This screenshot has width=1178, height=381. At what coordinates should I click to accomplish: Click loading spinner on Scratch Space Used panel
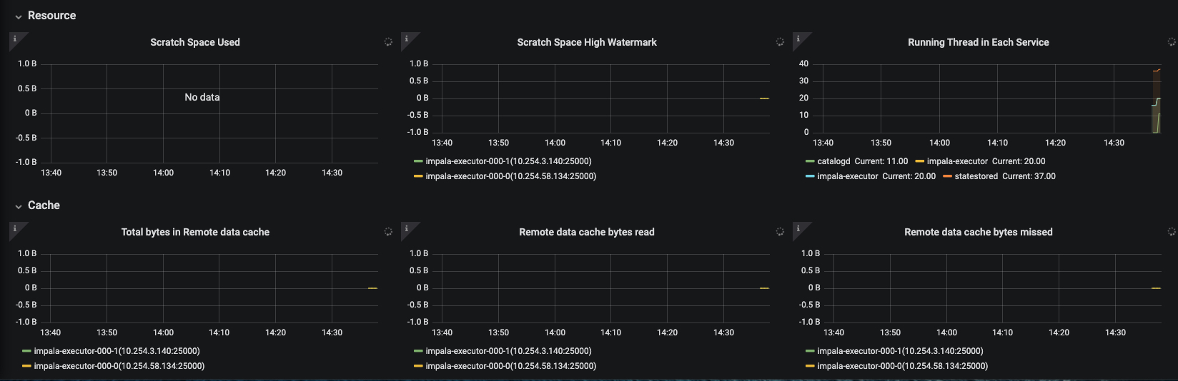tap(388, 42)
